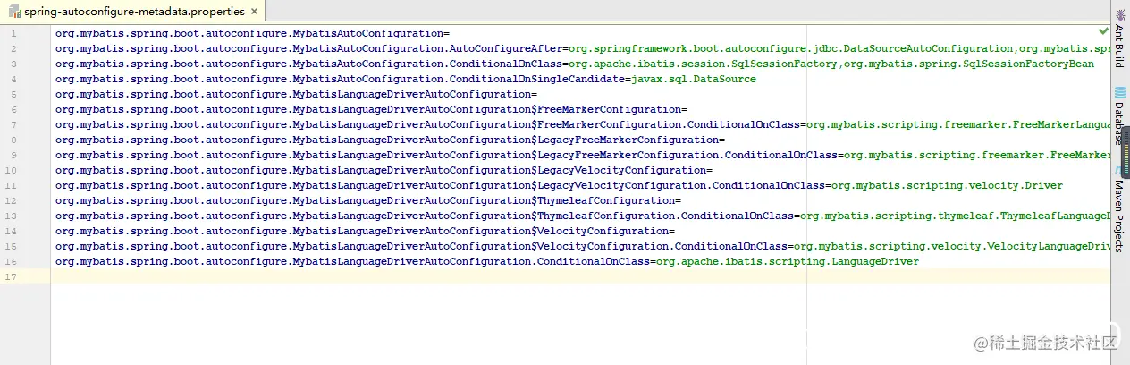Viewport: 1130px width, 365px height.
Task: Click $FreeMarkerConfiguration= text on line 6
Action: [x=610, y=109]
